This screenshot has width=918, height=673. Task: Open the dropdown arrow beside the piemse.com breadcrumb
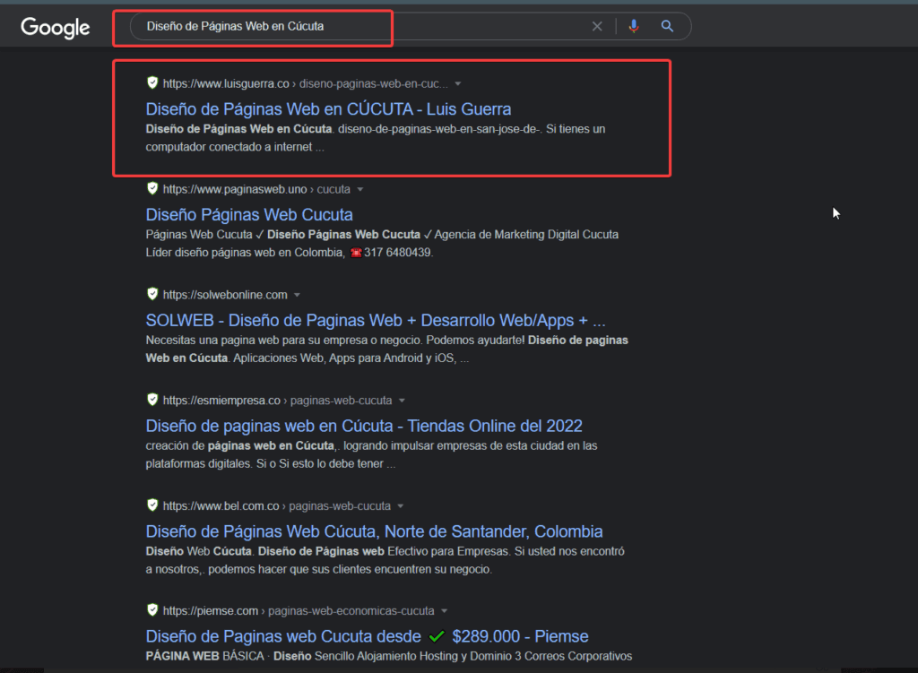pyautogui.click(x=446, y=609)
